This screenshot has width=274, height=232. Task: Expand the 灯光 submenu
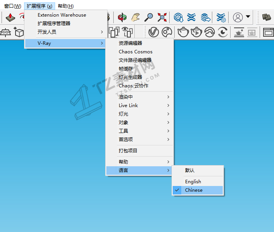[139, 114]
